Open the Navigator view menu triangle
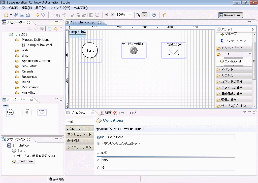Screen dimensions: 258x183 pyautogui.click(x=61, y=28)
